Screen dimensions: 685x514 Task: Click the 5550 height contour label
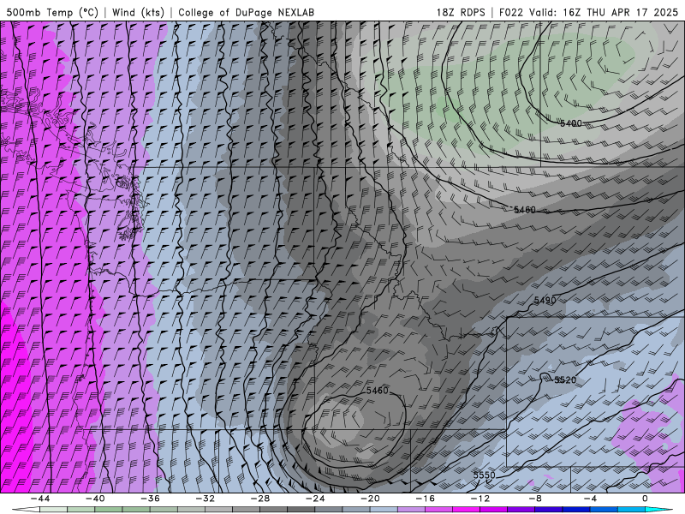click(x=485, y=475)
